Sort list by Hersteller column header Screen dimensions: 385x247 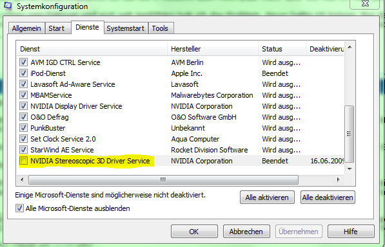(213, 49)
